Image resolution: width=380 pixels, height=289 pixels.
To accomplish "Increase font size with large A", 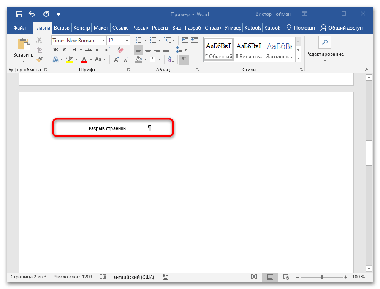I will (117, 59).
